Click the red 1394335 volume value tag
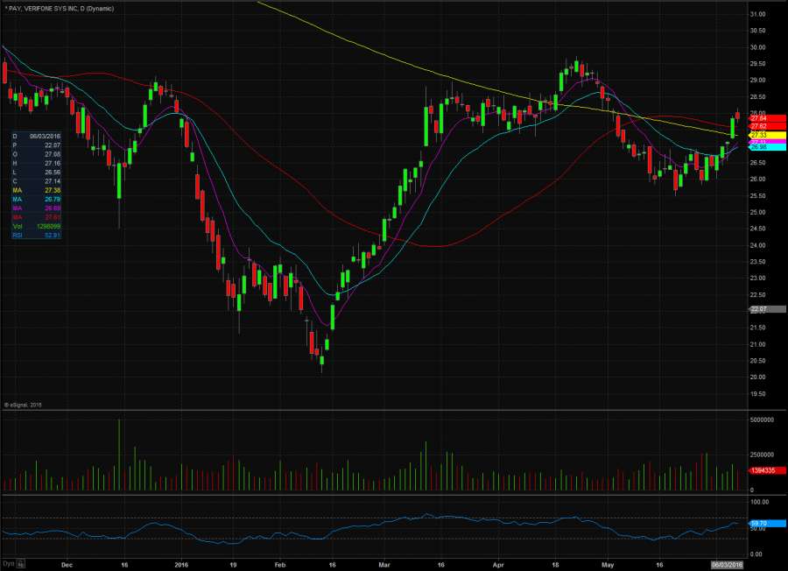Image resolution: width=788 pixels, height=571 pixels. 766,471
